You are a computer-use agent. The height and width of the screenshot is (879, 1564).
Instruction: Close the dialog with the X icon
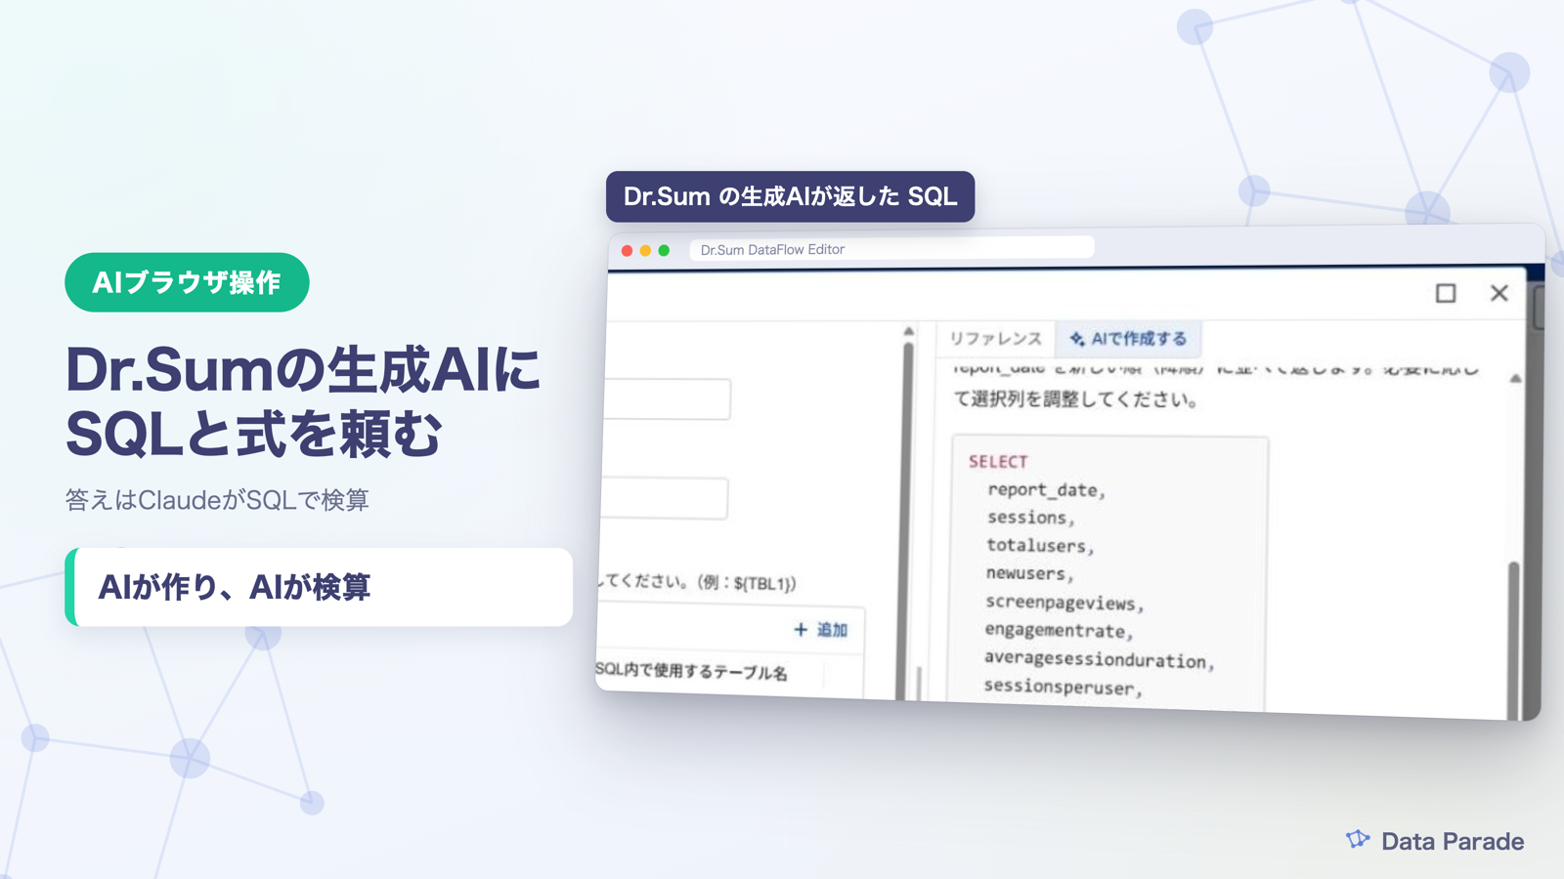1499,293
